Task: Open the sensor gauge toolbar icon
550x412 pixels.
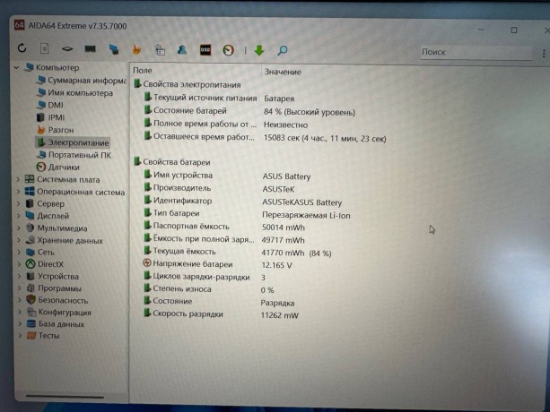Action: (229, 50)
